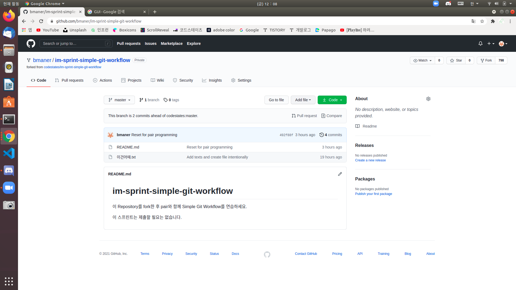
Task: Open the Add file dropdown
Action: click(303, 100)
